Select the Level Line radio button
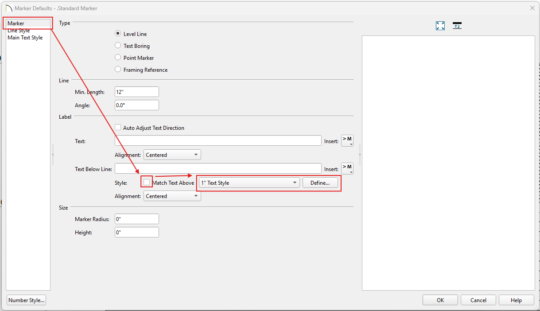This screenshot has width=540, height=311. tap(118, 34)
